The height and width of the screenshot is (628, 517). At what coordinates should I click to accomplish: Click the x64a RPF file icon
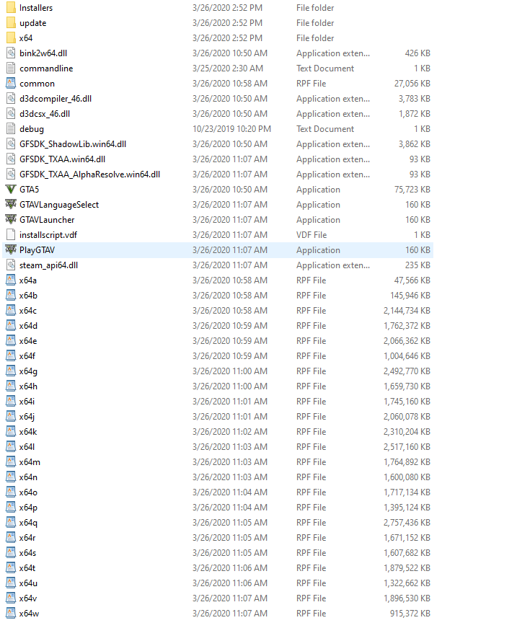[x=12, y=280]
